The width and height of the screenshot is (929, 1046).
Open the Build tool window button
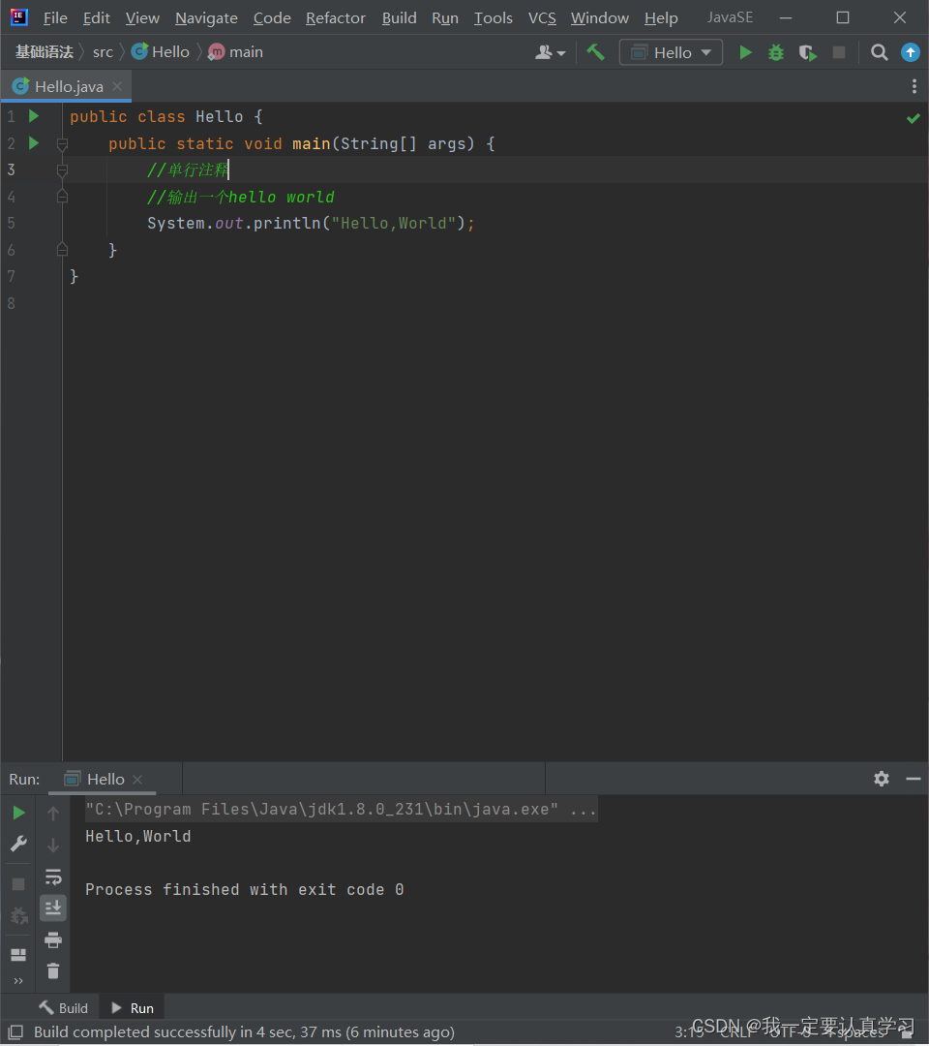(x=63, y=1008)
